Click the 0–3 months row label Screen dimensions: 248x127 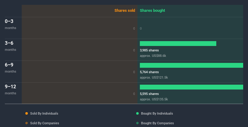tap(11, 24)
